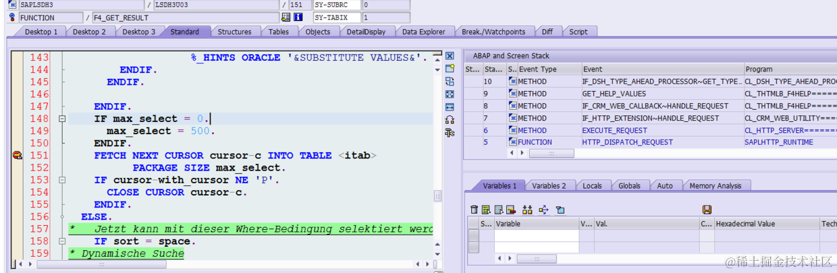
Task: Switch to the Variables 2 tab
Action: (549, 185)
